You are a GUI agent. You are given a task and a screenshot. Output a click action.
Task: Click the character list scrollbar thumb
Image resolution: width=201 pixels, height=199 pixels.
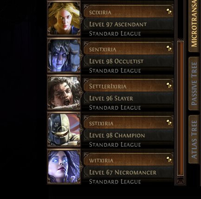pyautogui.click(x=180, y=108)
